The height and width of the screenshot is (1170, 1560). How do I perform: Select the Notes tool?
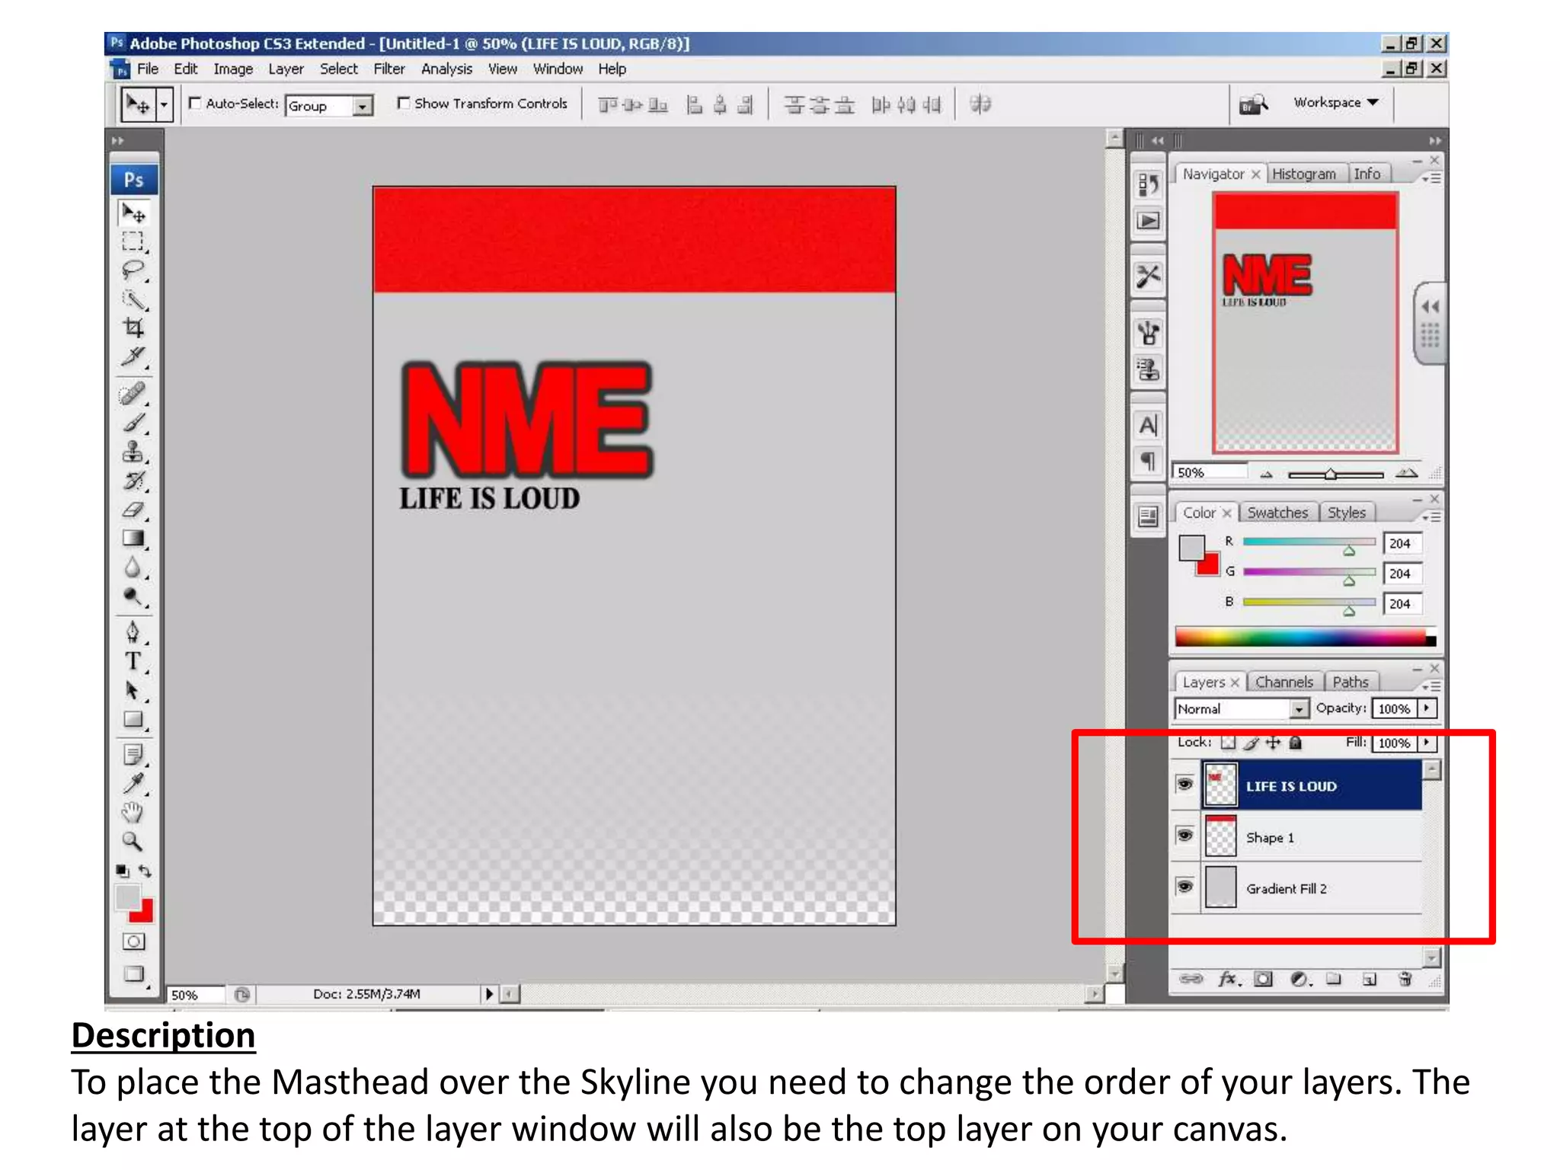pos(133,755)
